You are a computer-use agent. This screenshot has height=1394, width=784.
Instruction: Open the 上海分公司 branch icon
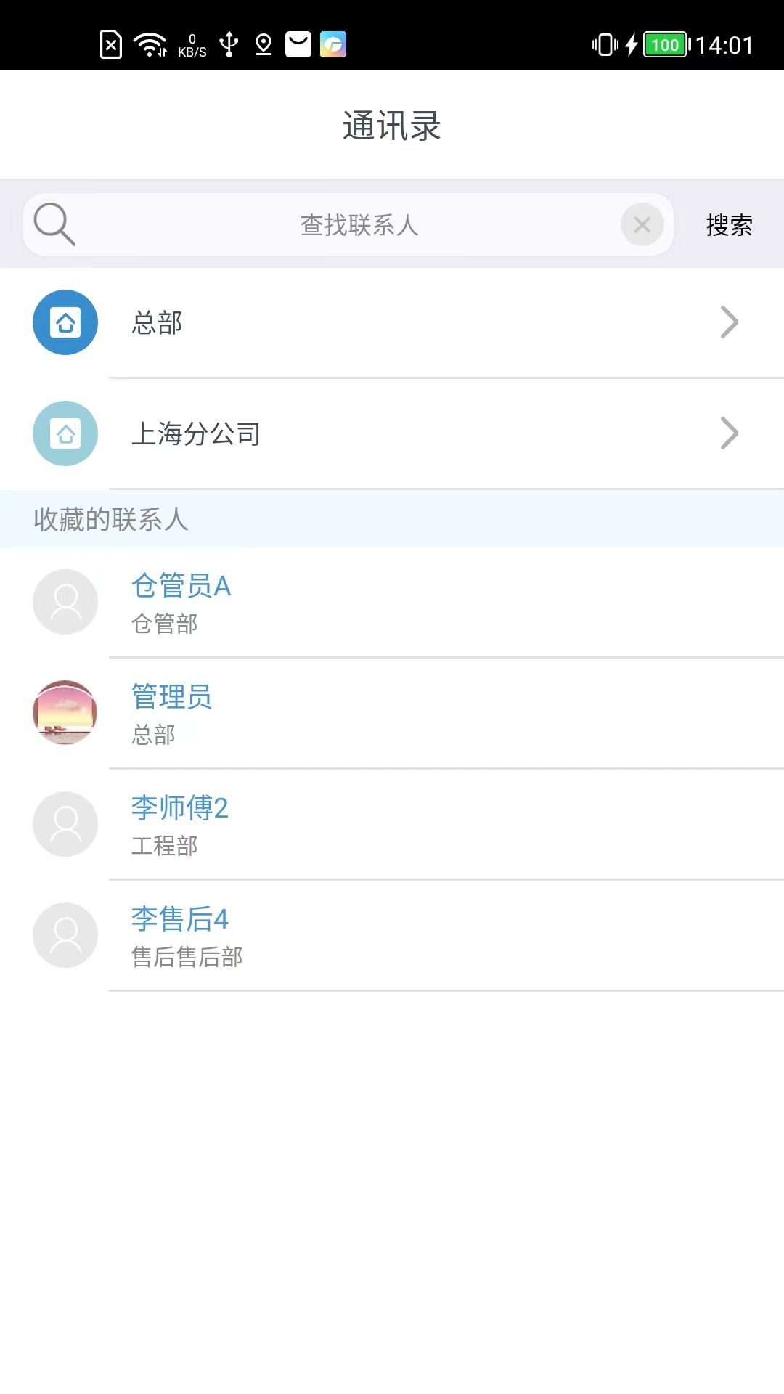[x=65, y=433]
